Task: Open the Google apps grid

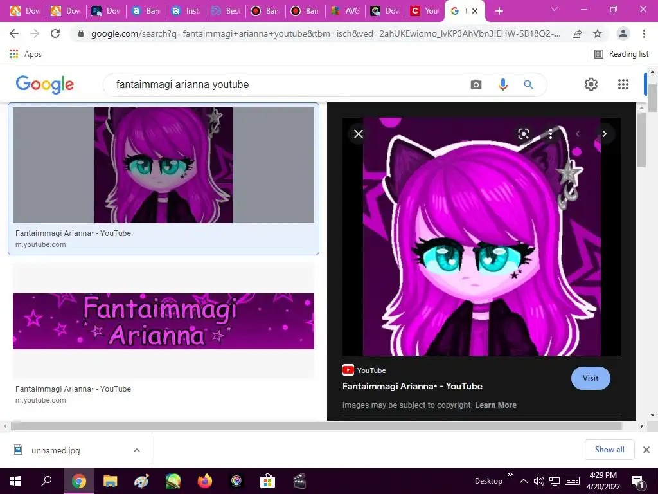Action: coord(623,84)
